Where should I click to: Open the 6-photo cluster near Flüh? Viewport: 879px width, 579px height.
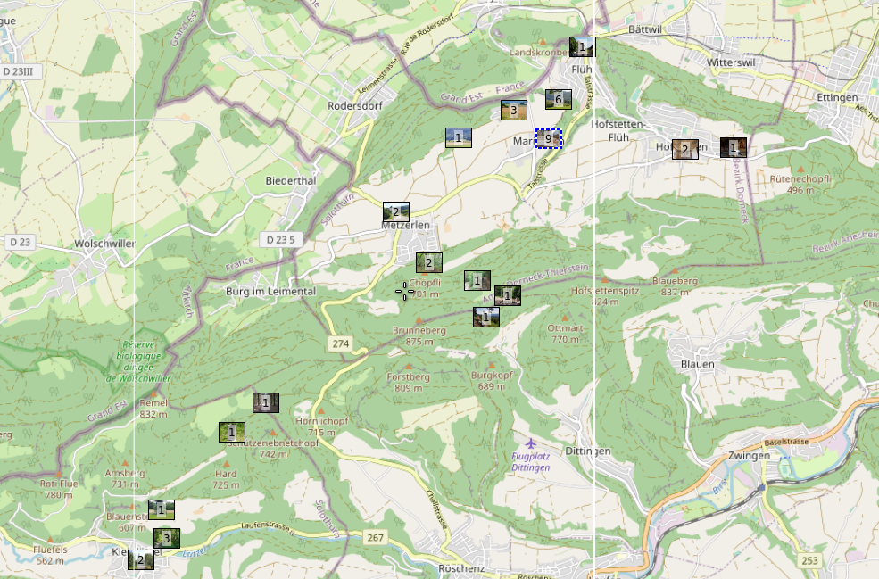558,99
